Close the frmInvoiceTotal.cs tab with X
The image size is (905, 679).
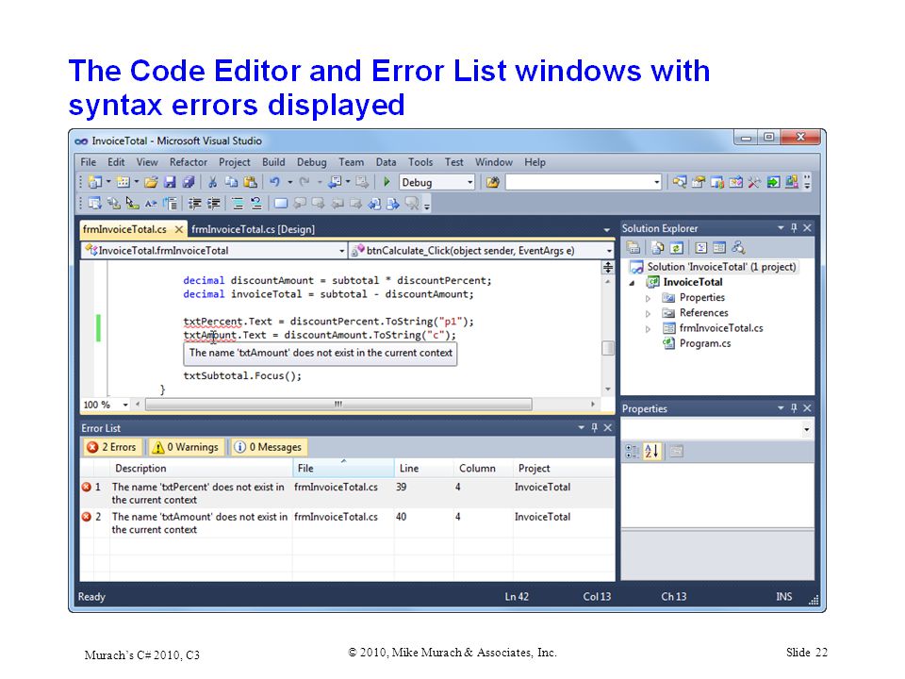(179, 229)
